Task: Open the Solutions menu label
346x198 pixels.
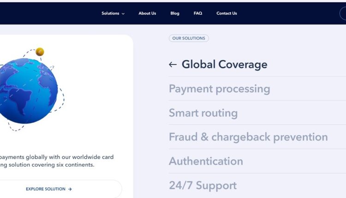Action: coord(110,13)
